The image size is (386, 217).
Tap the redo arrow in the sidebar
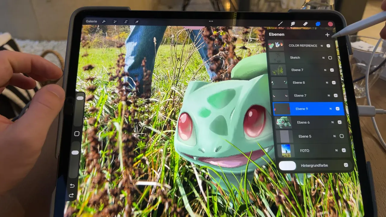(x=72, y=195)
